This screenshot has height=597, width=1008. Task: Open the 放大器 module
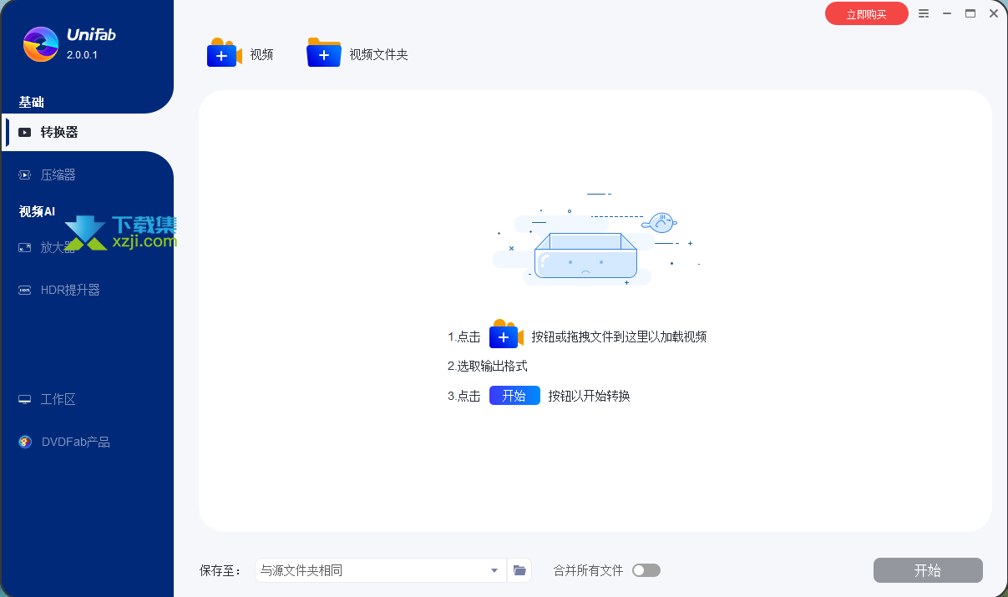[x=58, y=247]
